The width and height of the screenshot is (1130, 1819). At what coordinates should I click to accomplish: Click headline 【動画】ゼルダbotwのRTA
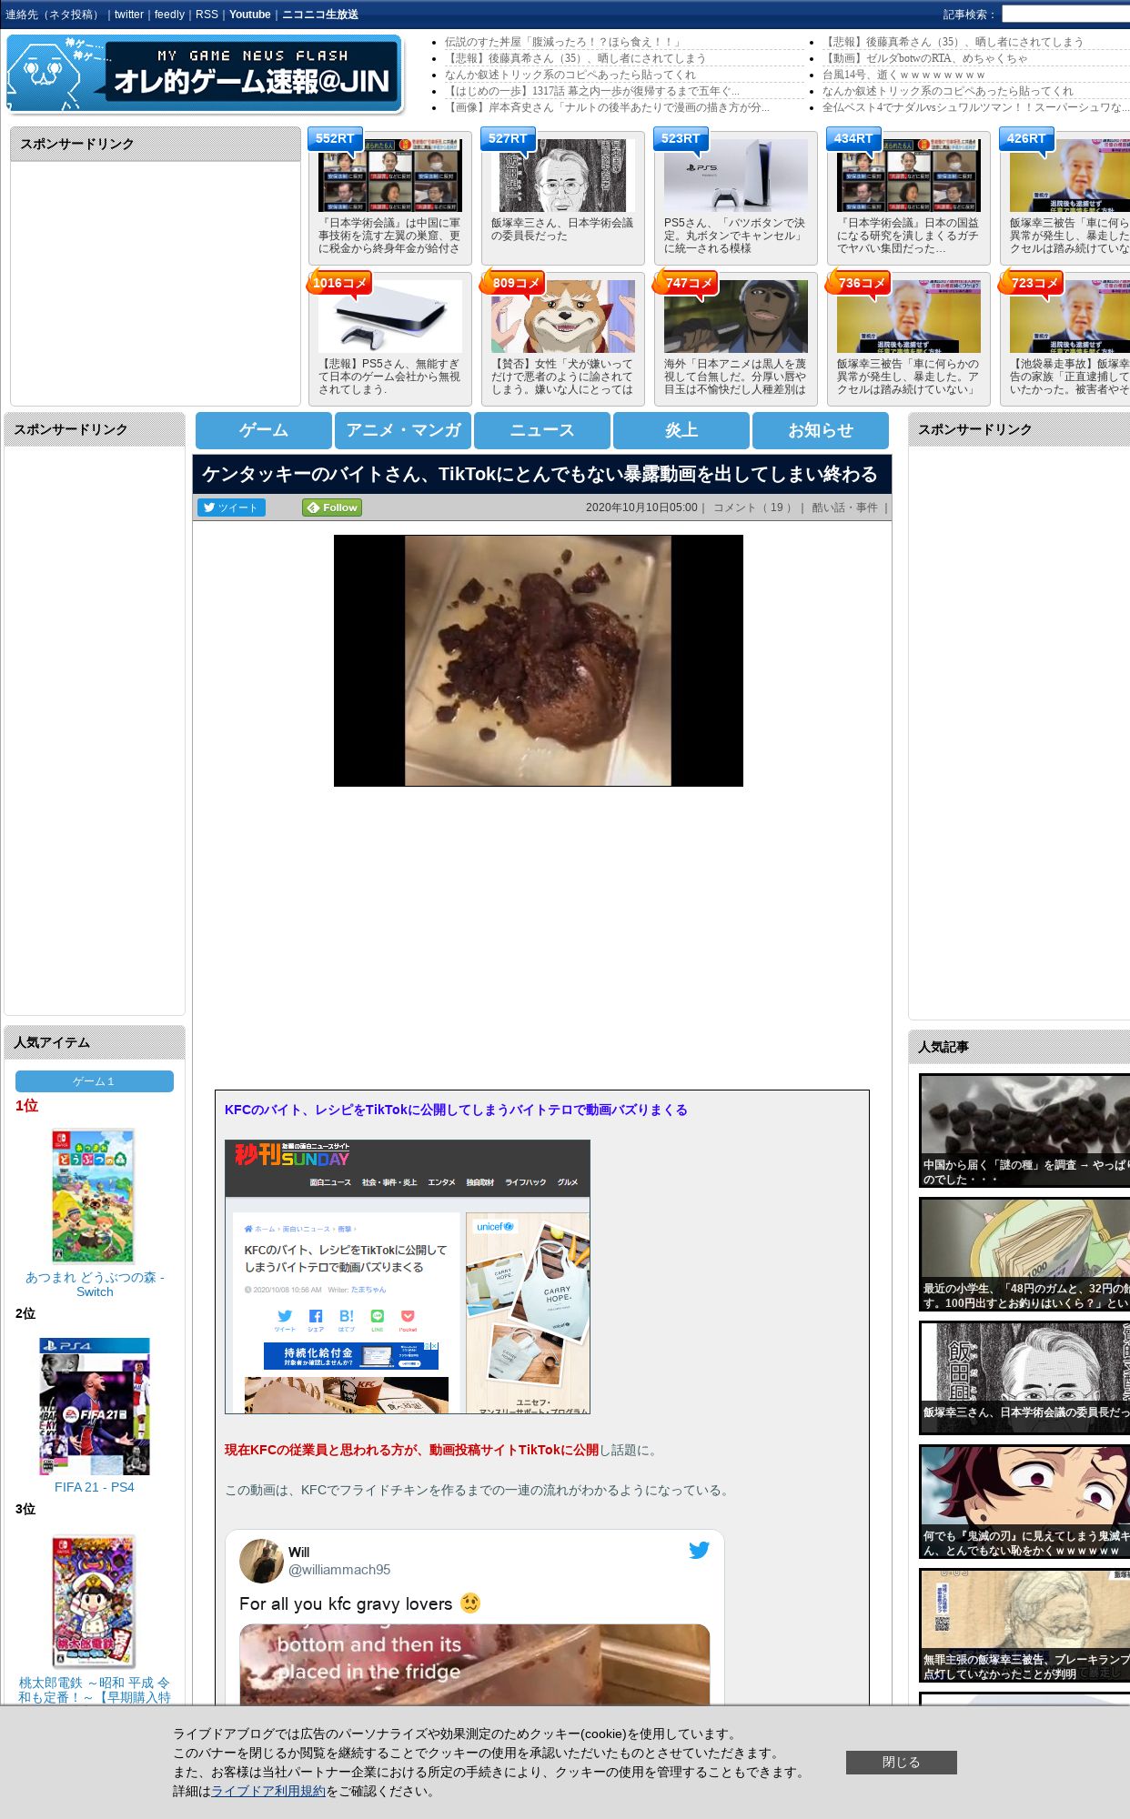tap(925, 58)
